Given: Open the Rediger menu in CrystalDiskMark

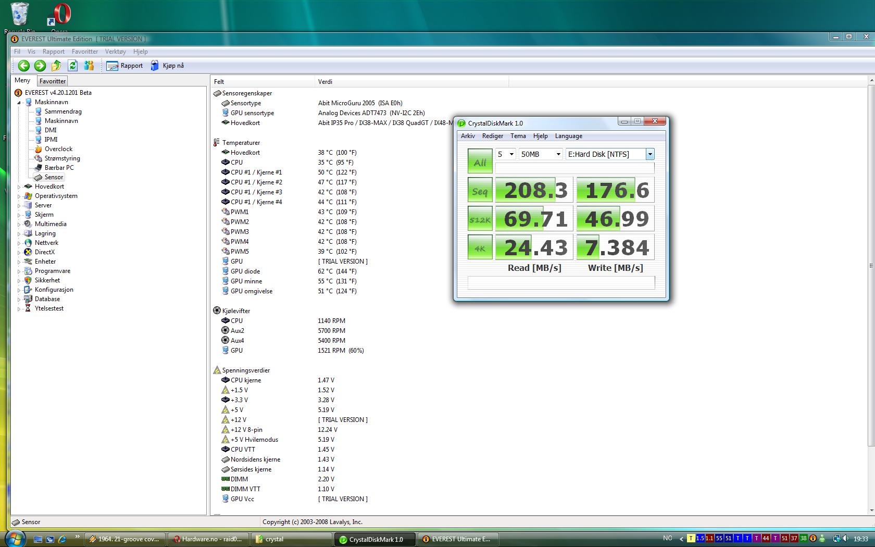Looking at the screenshot, I should click(x=493, y=136).
